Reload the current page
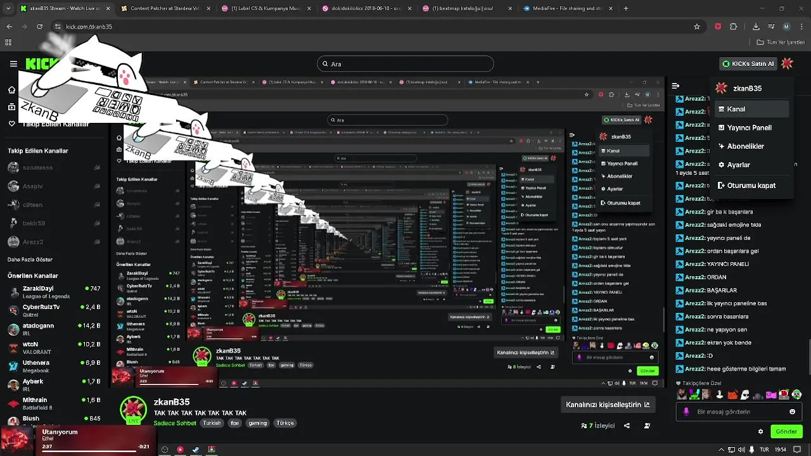The width and height of the screenshot is (811, 456). tap(39, 27)
